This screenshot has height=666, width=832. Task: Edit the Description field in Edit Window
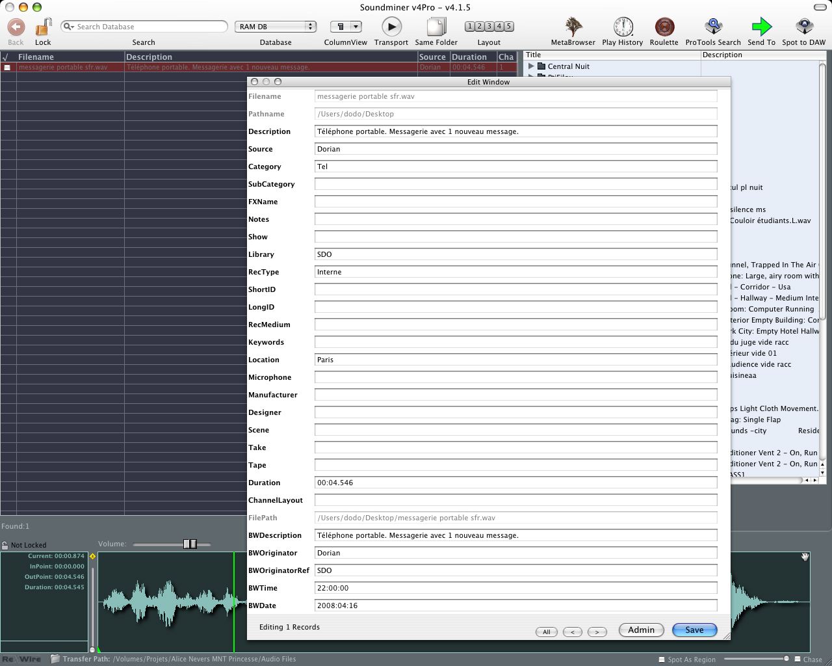pyautogui.click(x=515, y=131)
